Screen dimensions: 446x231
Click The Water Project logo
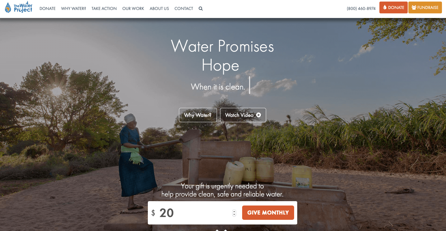[18, 7]
